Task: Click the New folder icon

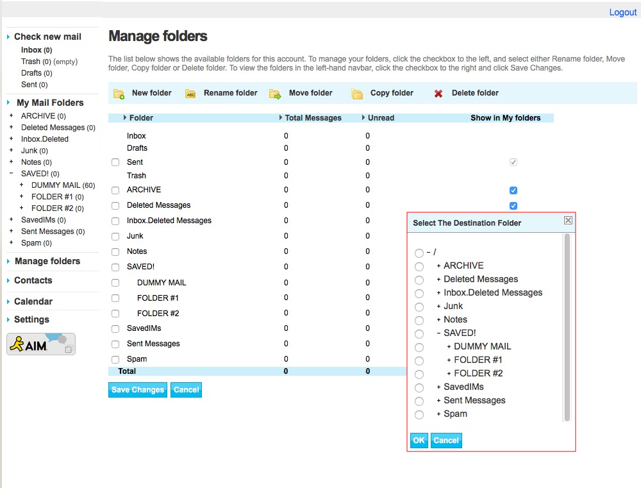Action: pos(119,93)
